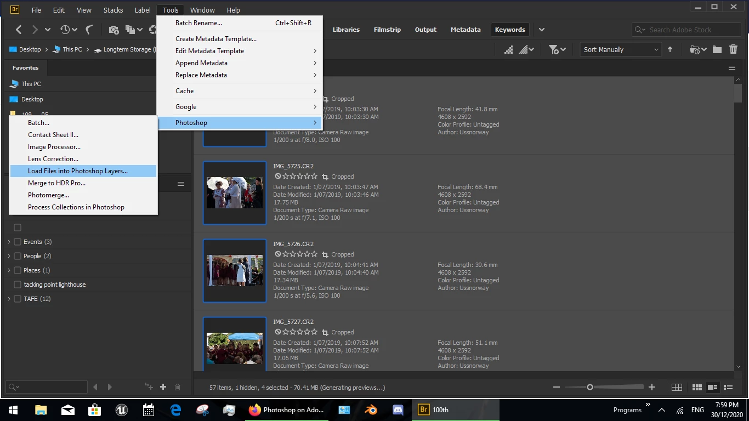Click the trash Delete item icon

coord(734,49)
